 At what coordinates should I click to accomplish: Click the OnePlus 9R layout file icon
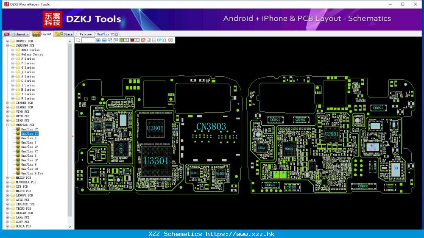(x=18, y=169)
